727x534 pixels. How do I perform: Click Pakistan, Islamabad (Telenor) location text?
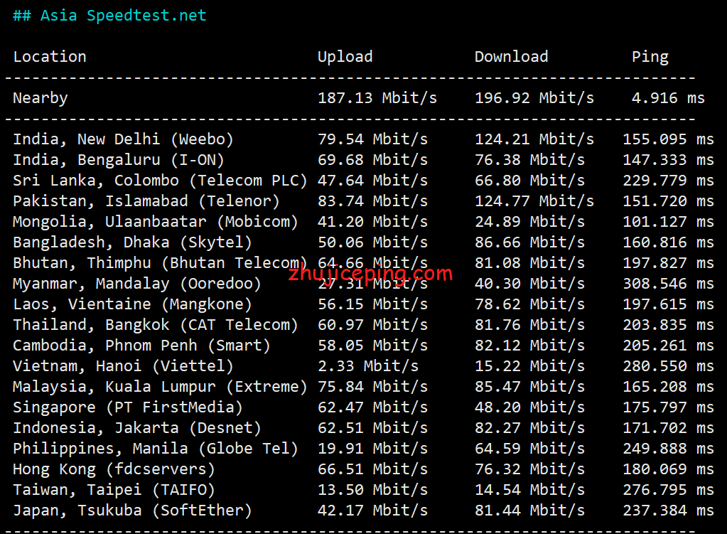[146, 201]
